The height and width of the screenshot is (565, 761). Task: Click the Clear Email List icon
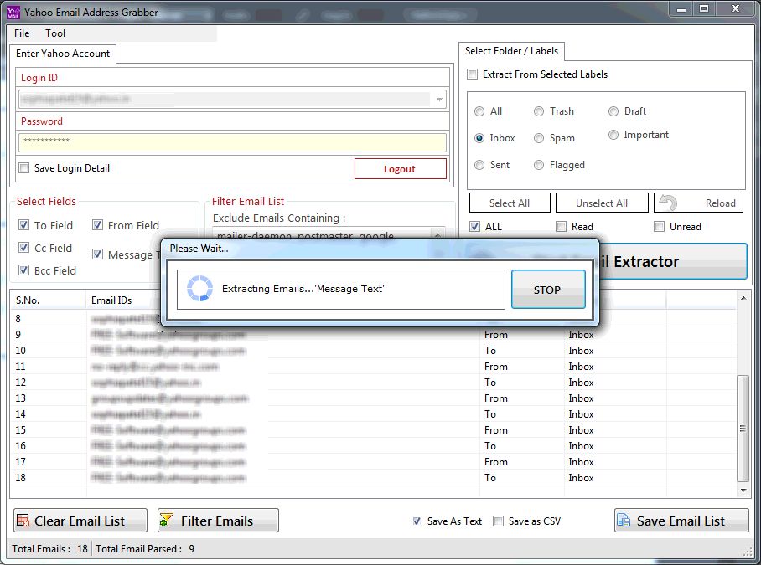pyautogui.click(x=23, y=521)
